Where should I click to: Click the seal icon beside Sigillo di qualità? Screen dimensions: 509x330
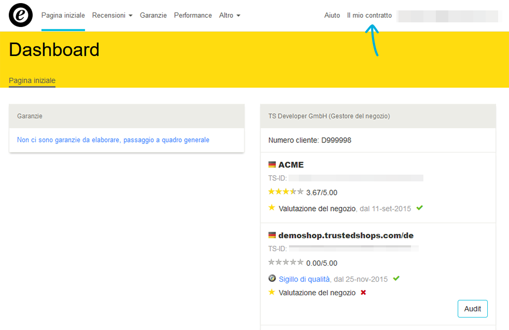(x=272, y=279)
